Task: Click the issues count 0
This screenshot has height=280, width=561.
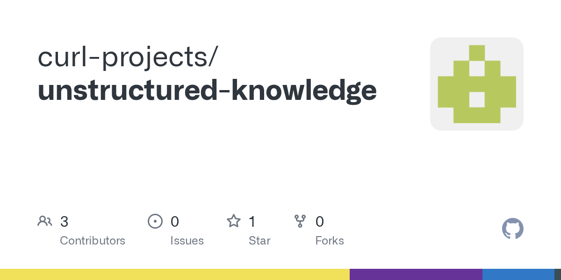Action: point(175,222)
